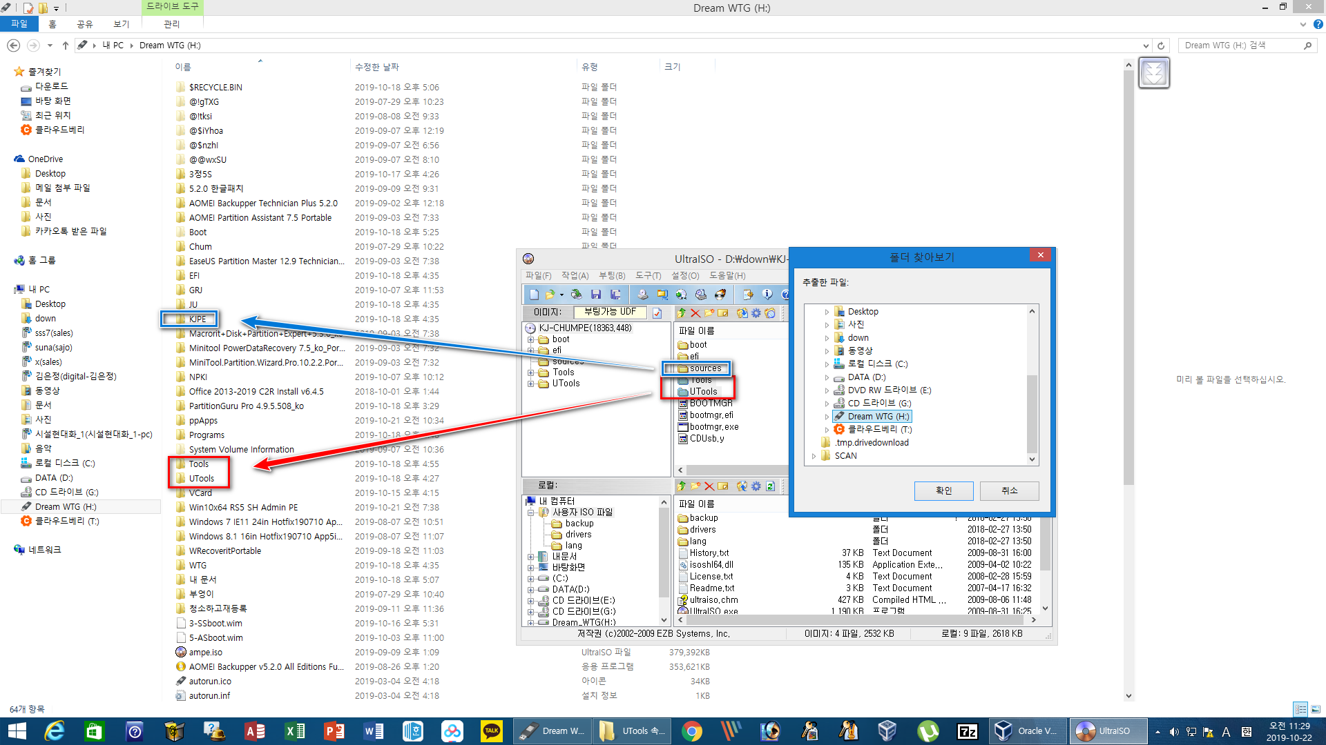Screen dimensions: 1326x745
Task: Click the Add files icon in UltraISO toolbar
Action: (748, 295)
